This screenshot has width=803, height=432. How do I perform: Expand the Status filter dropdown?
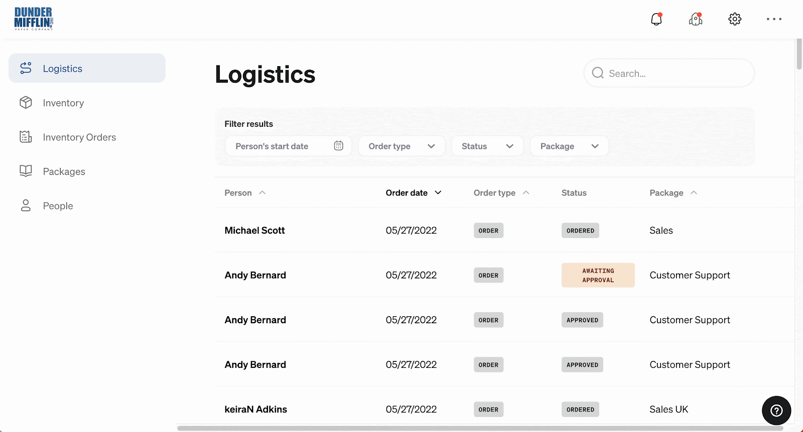[x=487, y=146]
